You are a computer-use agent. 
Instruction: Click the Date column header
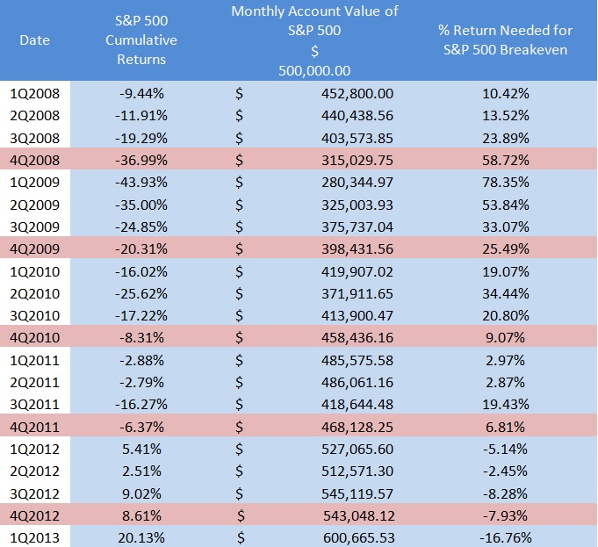coord(34,40)
